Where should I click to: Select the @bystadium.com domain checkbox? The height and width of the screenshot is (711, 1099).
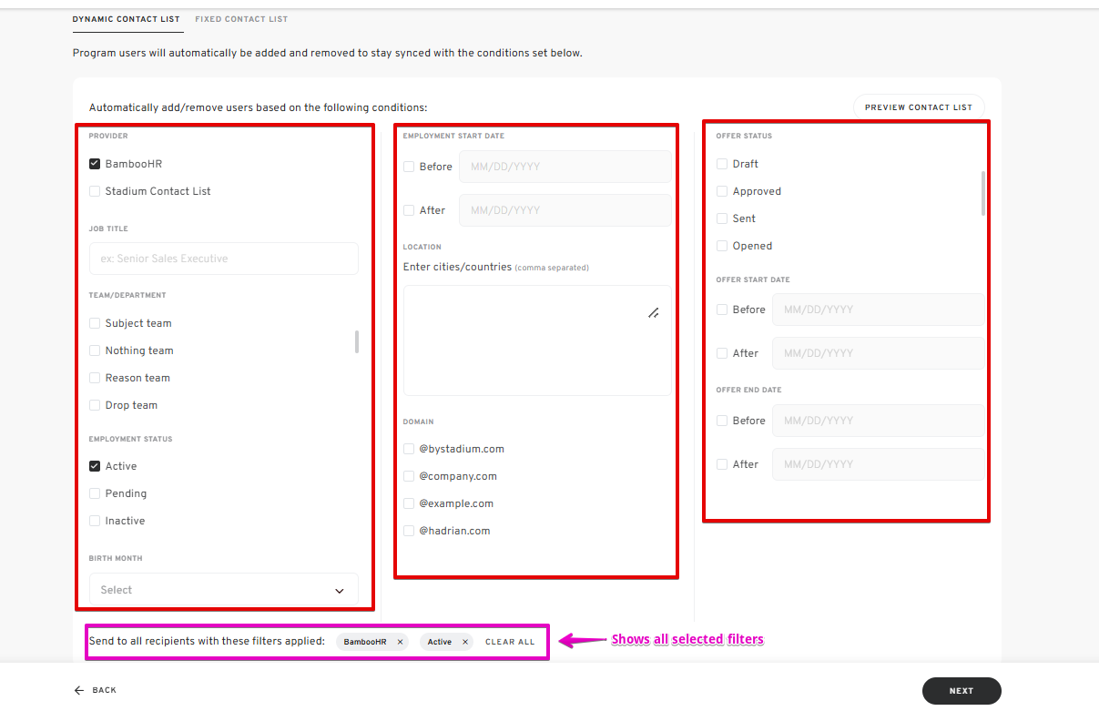pos(409,449)
